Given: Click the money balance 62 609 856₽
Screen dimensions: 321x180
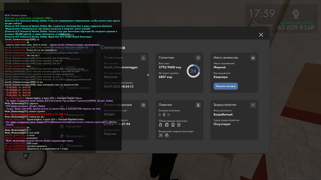Looking at the screenshot, I should tap(296, 27).
